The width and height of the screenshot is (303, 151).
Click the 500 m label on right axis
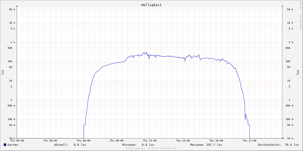[x=289, y=106]
